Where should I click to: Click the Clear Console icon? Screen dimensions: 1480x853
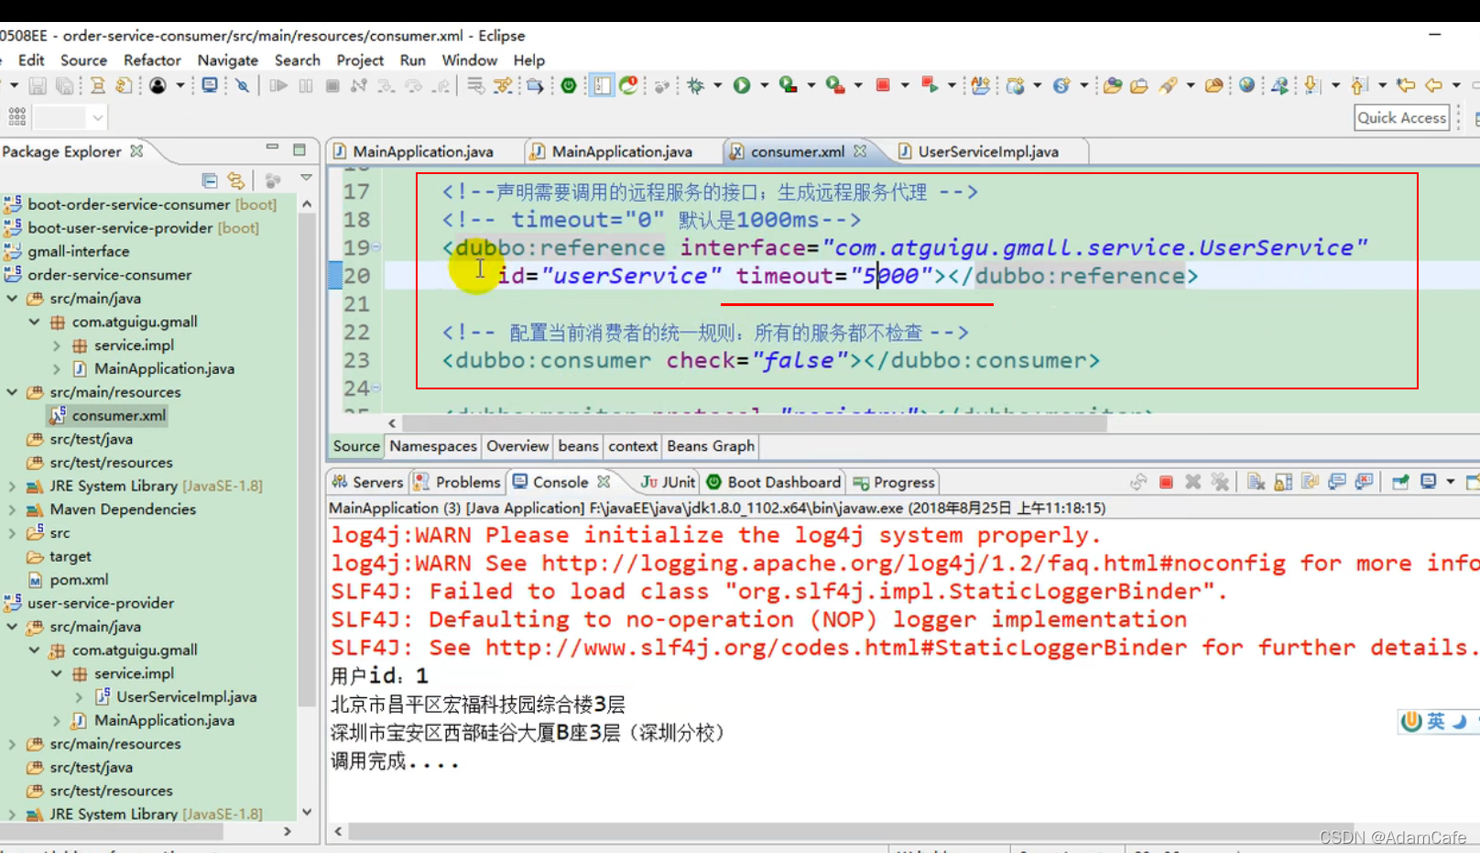click(x=1256, y=482)
